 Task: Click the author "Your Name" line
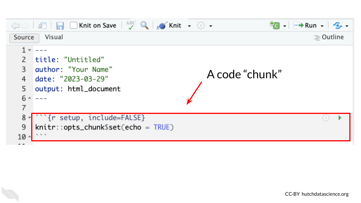click(74, 70)
